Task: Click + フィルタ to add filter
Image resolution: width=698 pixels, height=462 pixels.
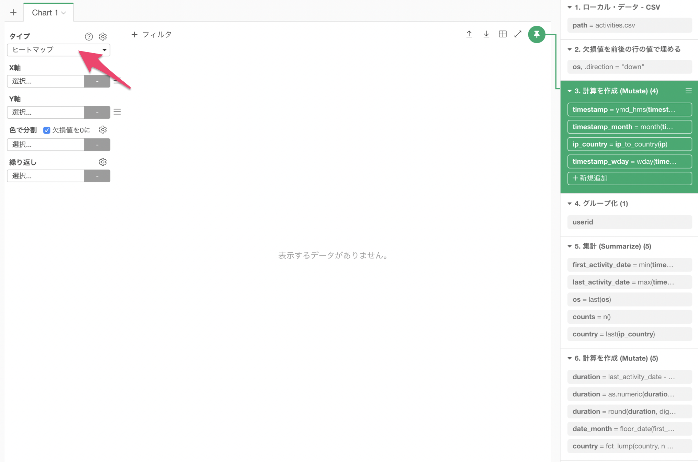Action: point(151,34)
